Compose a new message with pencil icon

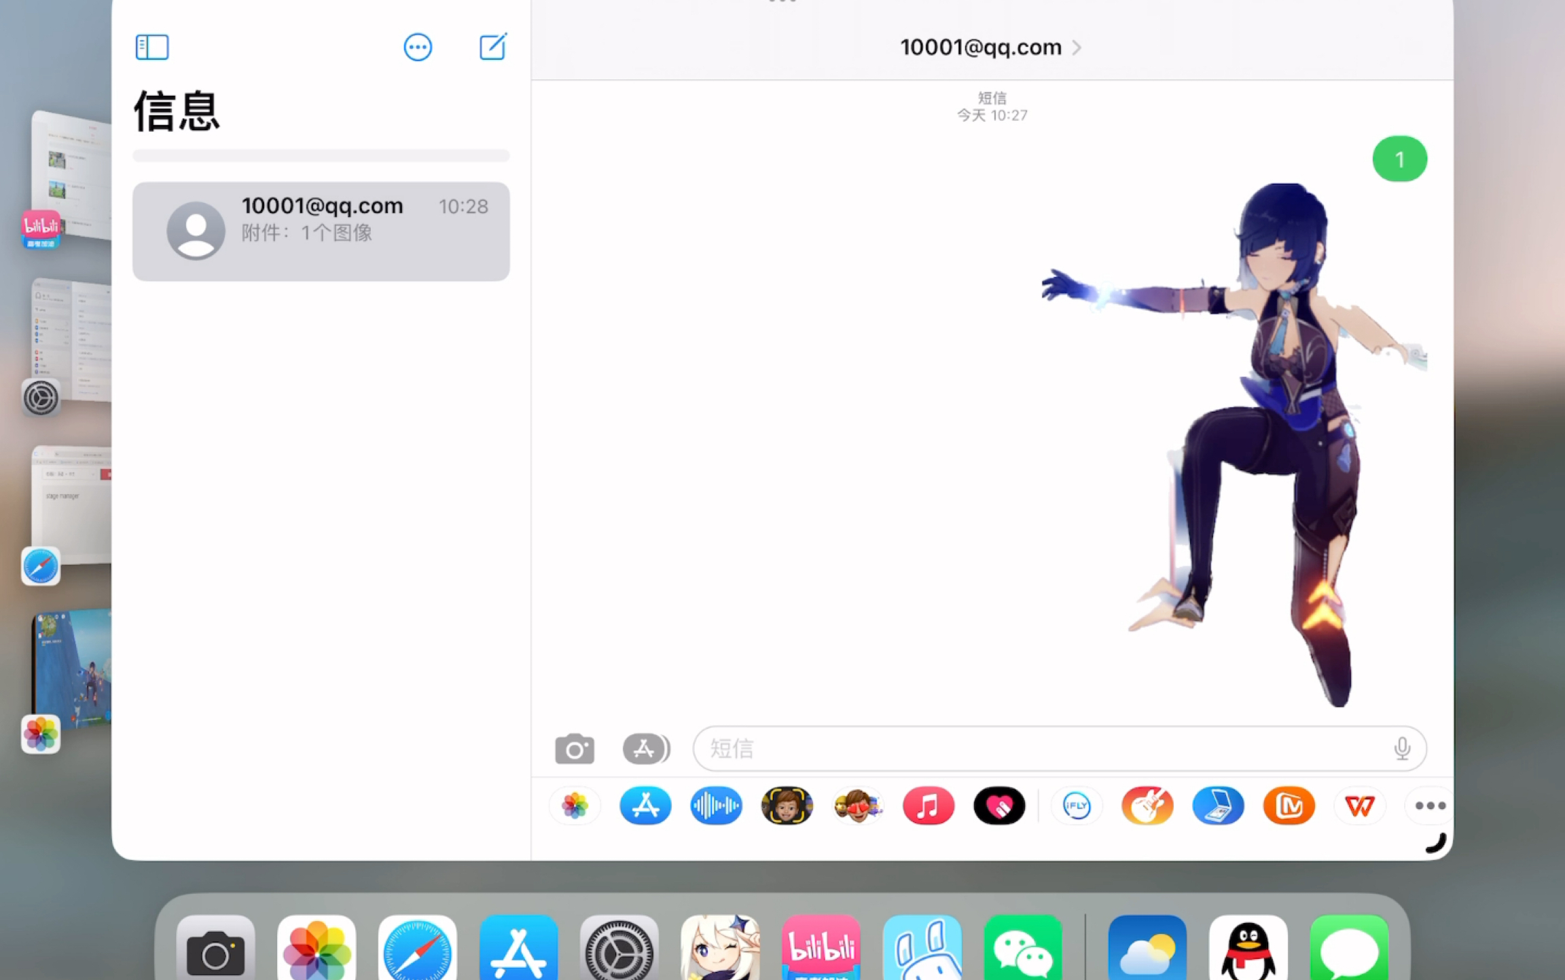pos(493,46)
